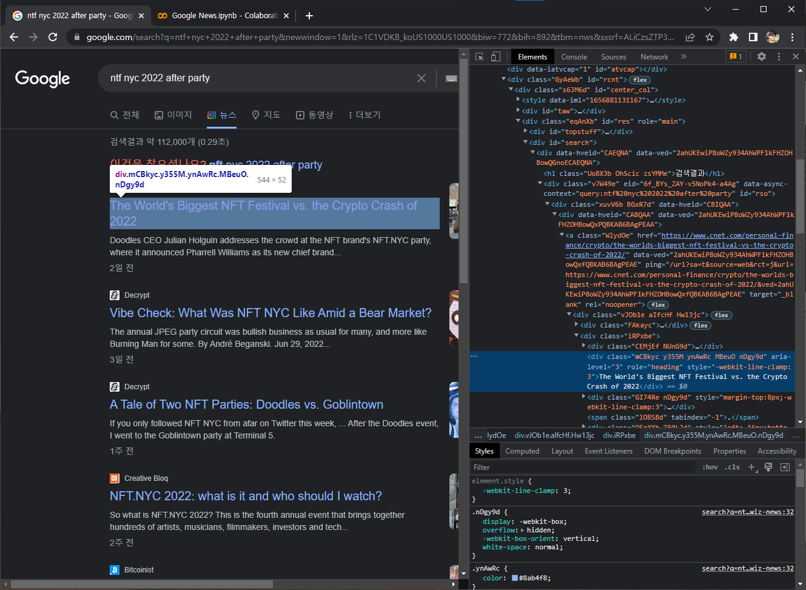This screenshot has width=806, height=590.
Task: Click the DevTools issues warning badge
Action: tap(736, 56)
